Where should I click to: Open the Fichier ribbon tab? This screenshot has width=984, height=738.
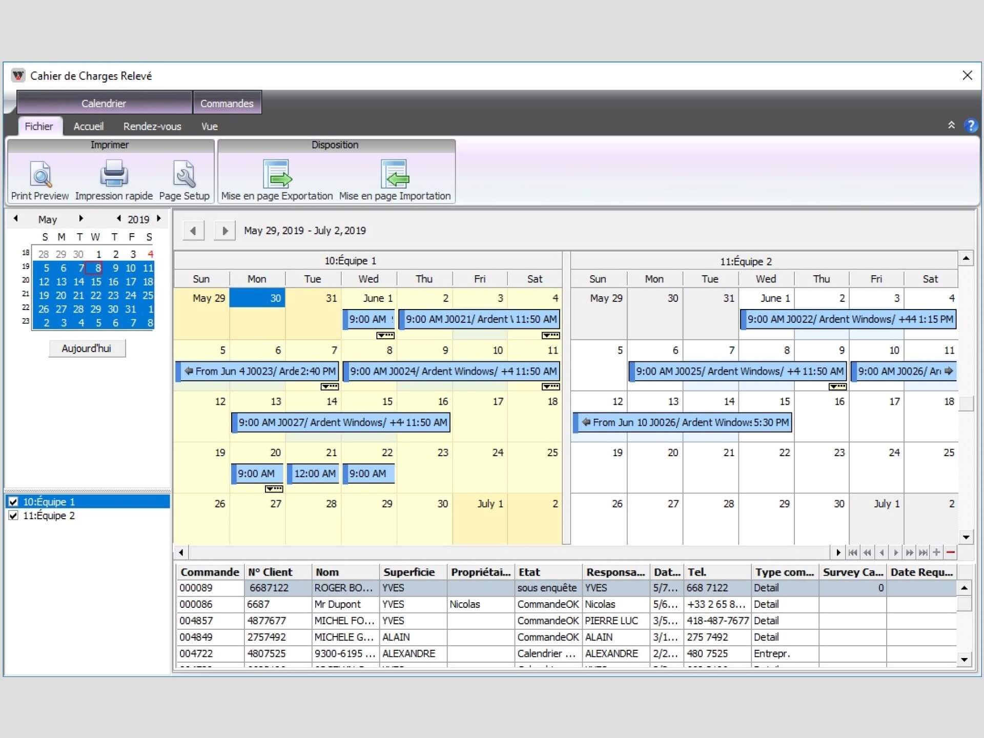[39, 127]
